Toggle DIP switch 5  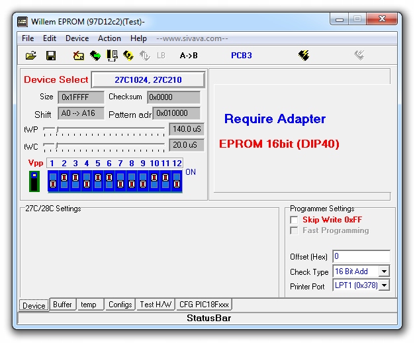tap(98, 181)
